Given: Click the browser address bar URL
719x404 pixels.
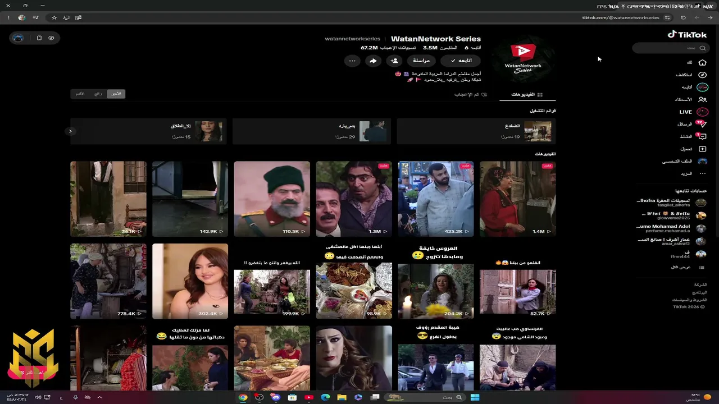Looking at the screenshot, I should pyautogui.click(x=621, y=17).
